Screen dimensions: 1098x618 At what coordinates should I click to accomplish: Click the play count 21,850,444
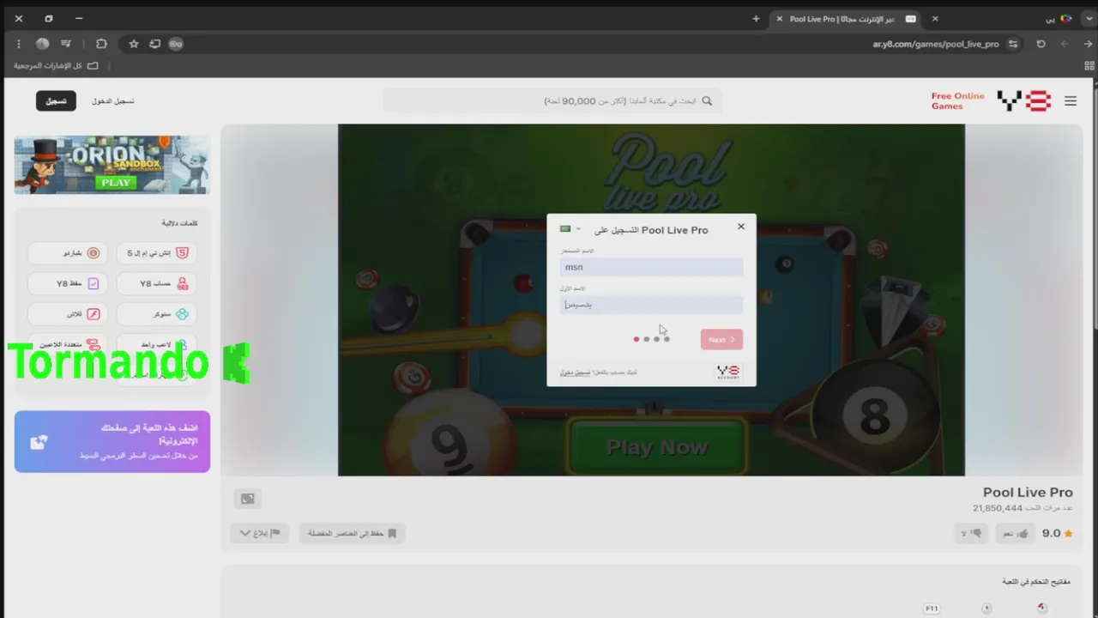pos(998,508)
